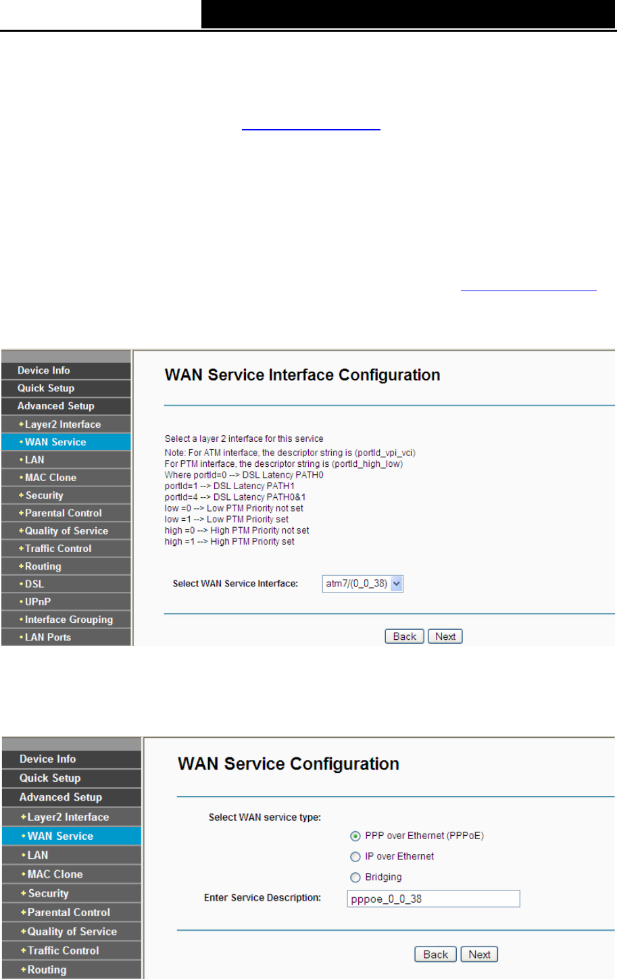Open the DSL sidebar item
This screenshot has width=617, height=979.
tap(66, 584)
